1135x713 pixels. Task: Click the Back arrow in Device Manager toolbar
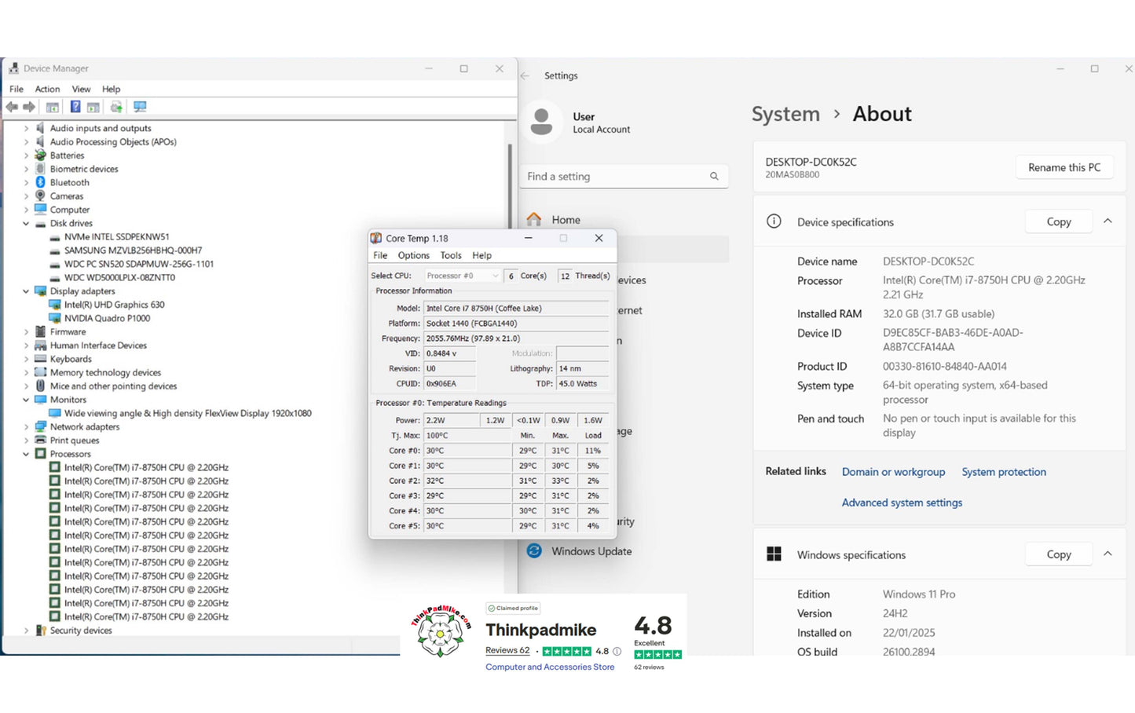click(12, 107)
